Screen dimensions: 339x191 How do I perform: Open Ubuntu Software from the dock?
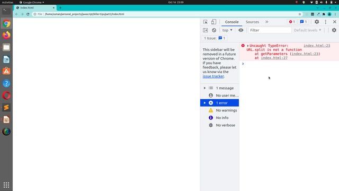point(6,71)
